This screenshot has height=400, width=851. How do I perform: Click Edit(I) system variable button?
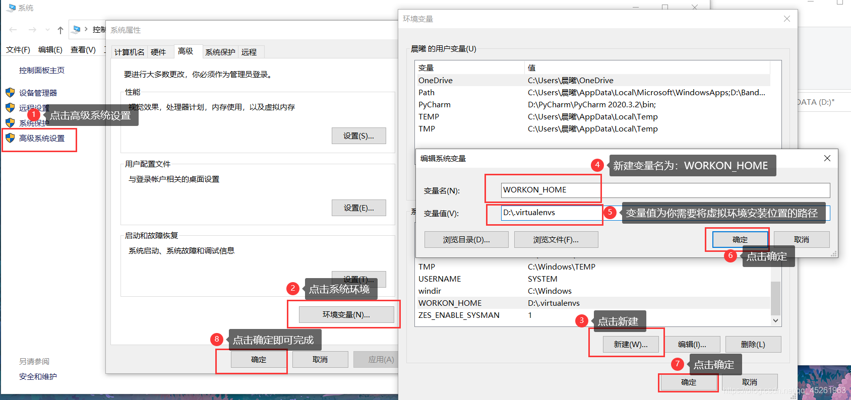point(692,345)
